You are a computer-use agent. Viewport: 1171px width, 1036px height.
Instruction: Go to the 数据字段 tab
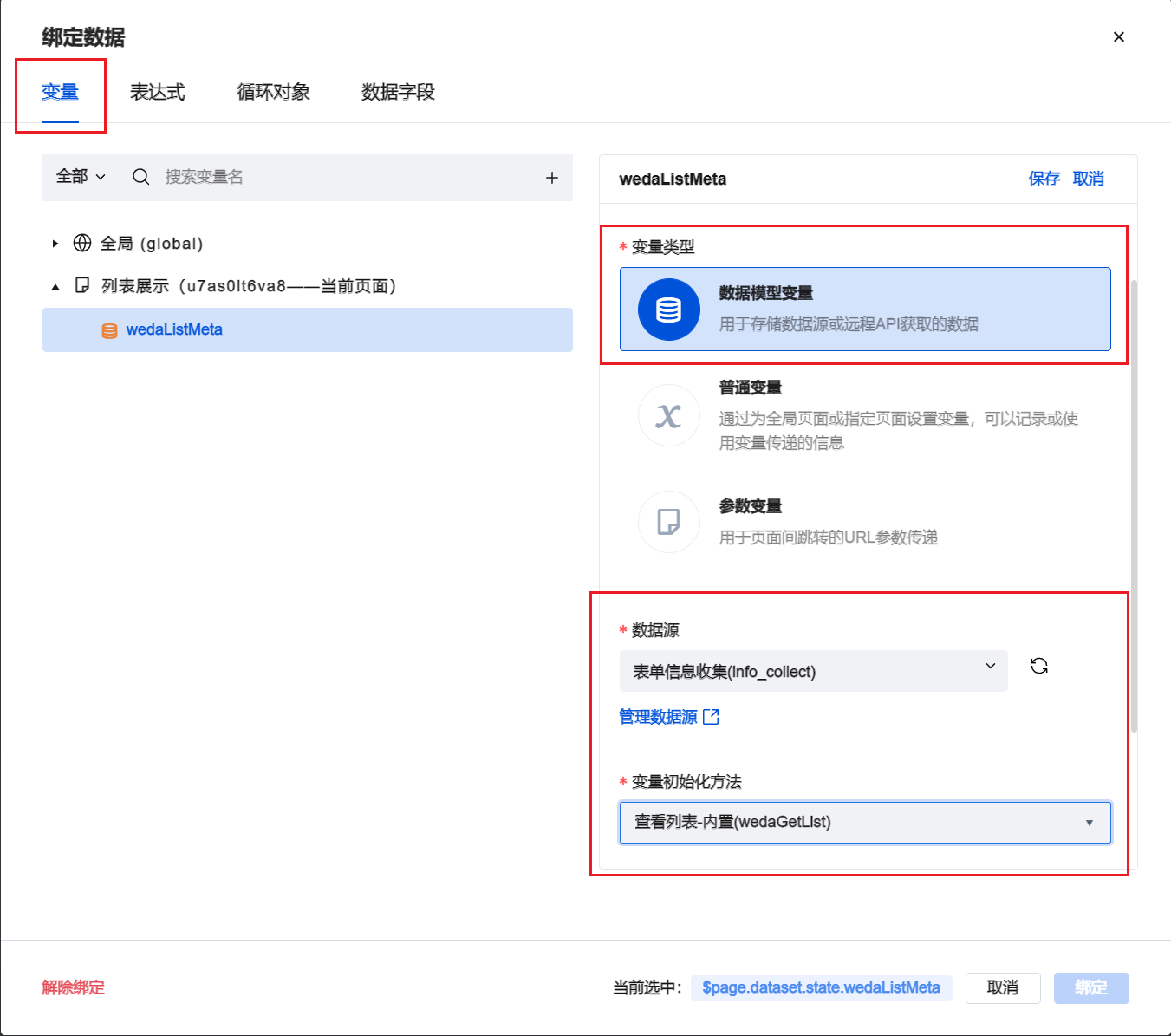click(398, 92)
